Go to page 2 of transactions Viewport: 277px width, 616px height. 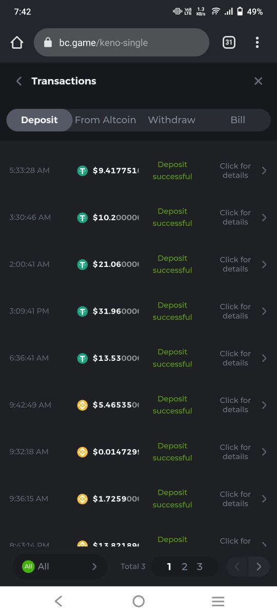coord(185,567)
